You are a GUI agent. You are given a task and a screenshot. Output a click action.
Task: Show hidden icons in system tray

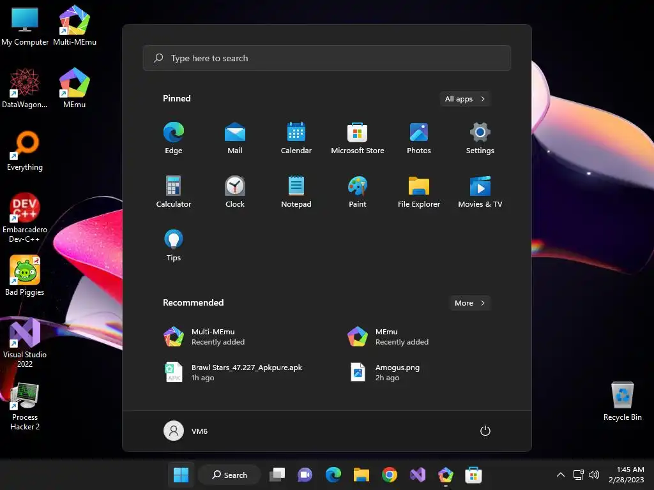pos(561,475)
